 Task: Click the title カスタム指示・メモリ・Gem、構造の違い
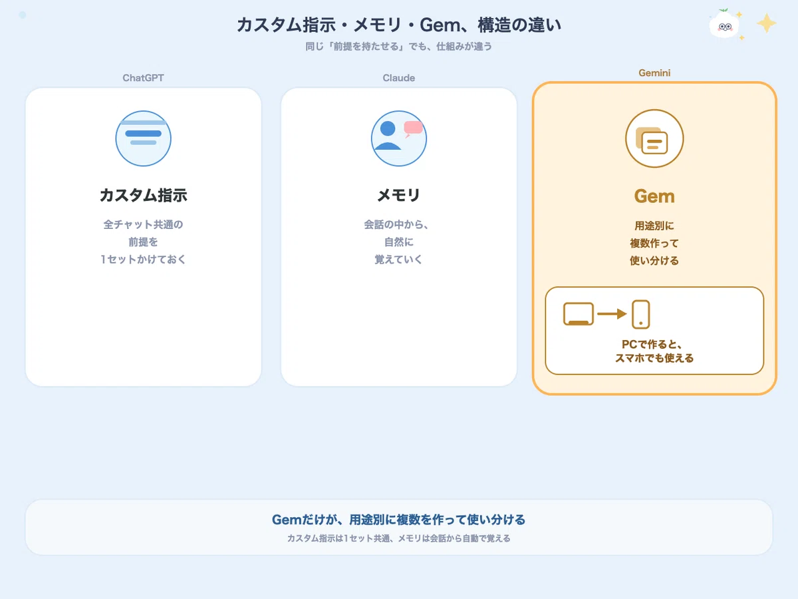[399, 25]
